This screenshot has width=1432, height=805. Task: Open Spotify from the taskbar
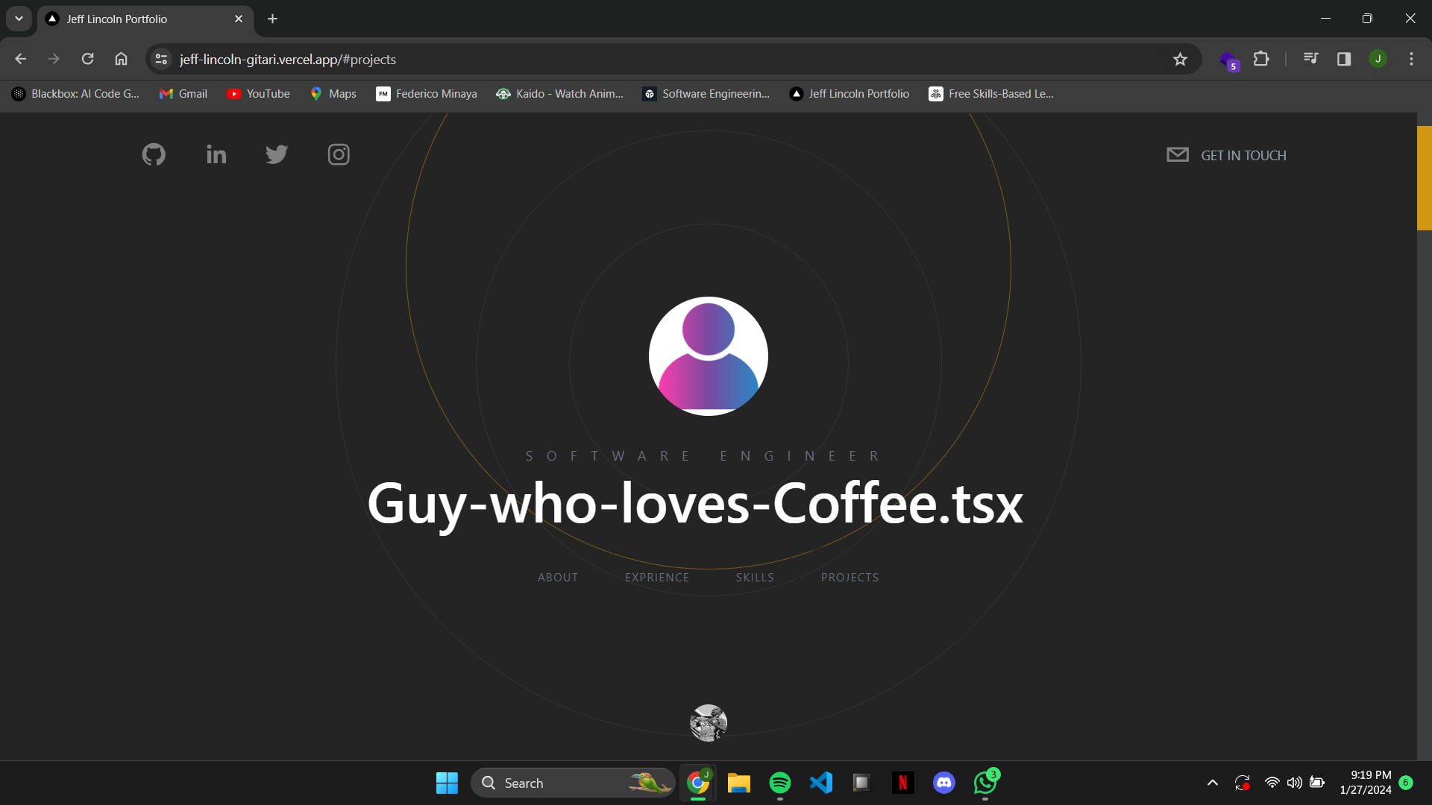click(780, 783)
